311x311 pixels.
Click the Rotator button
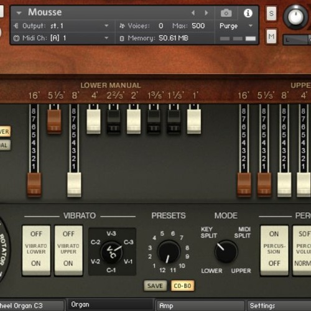4,250
